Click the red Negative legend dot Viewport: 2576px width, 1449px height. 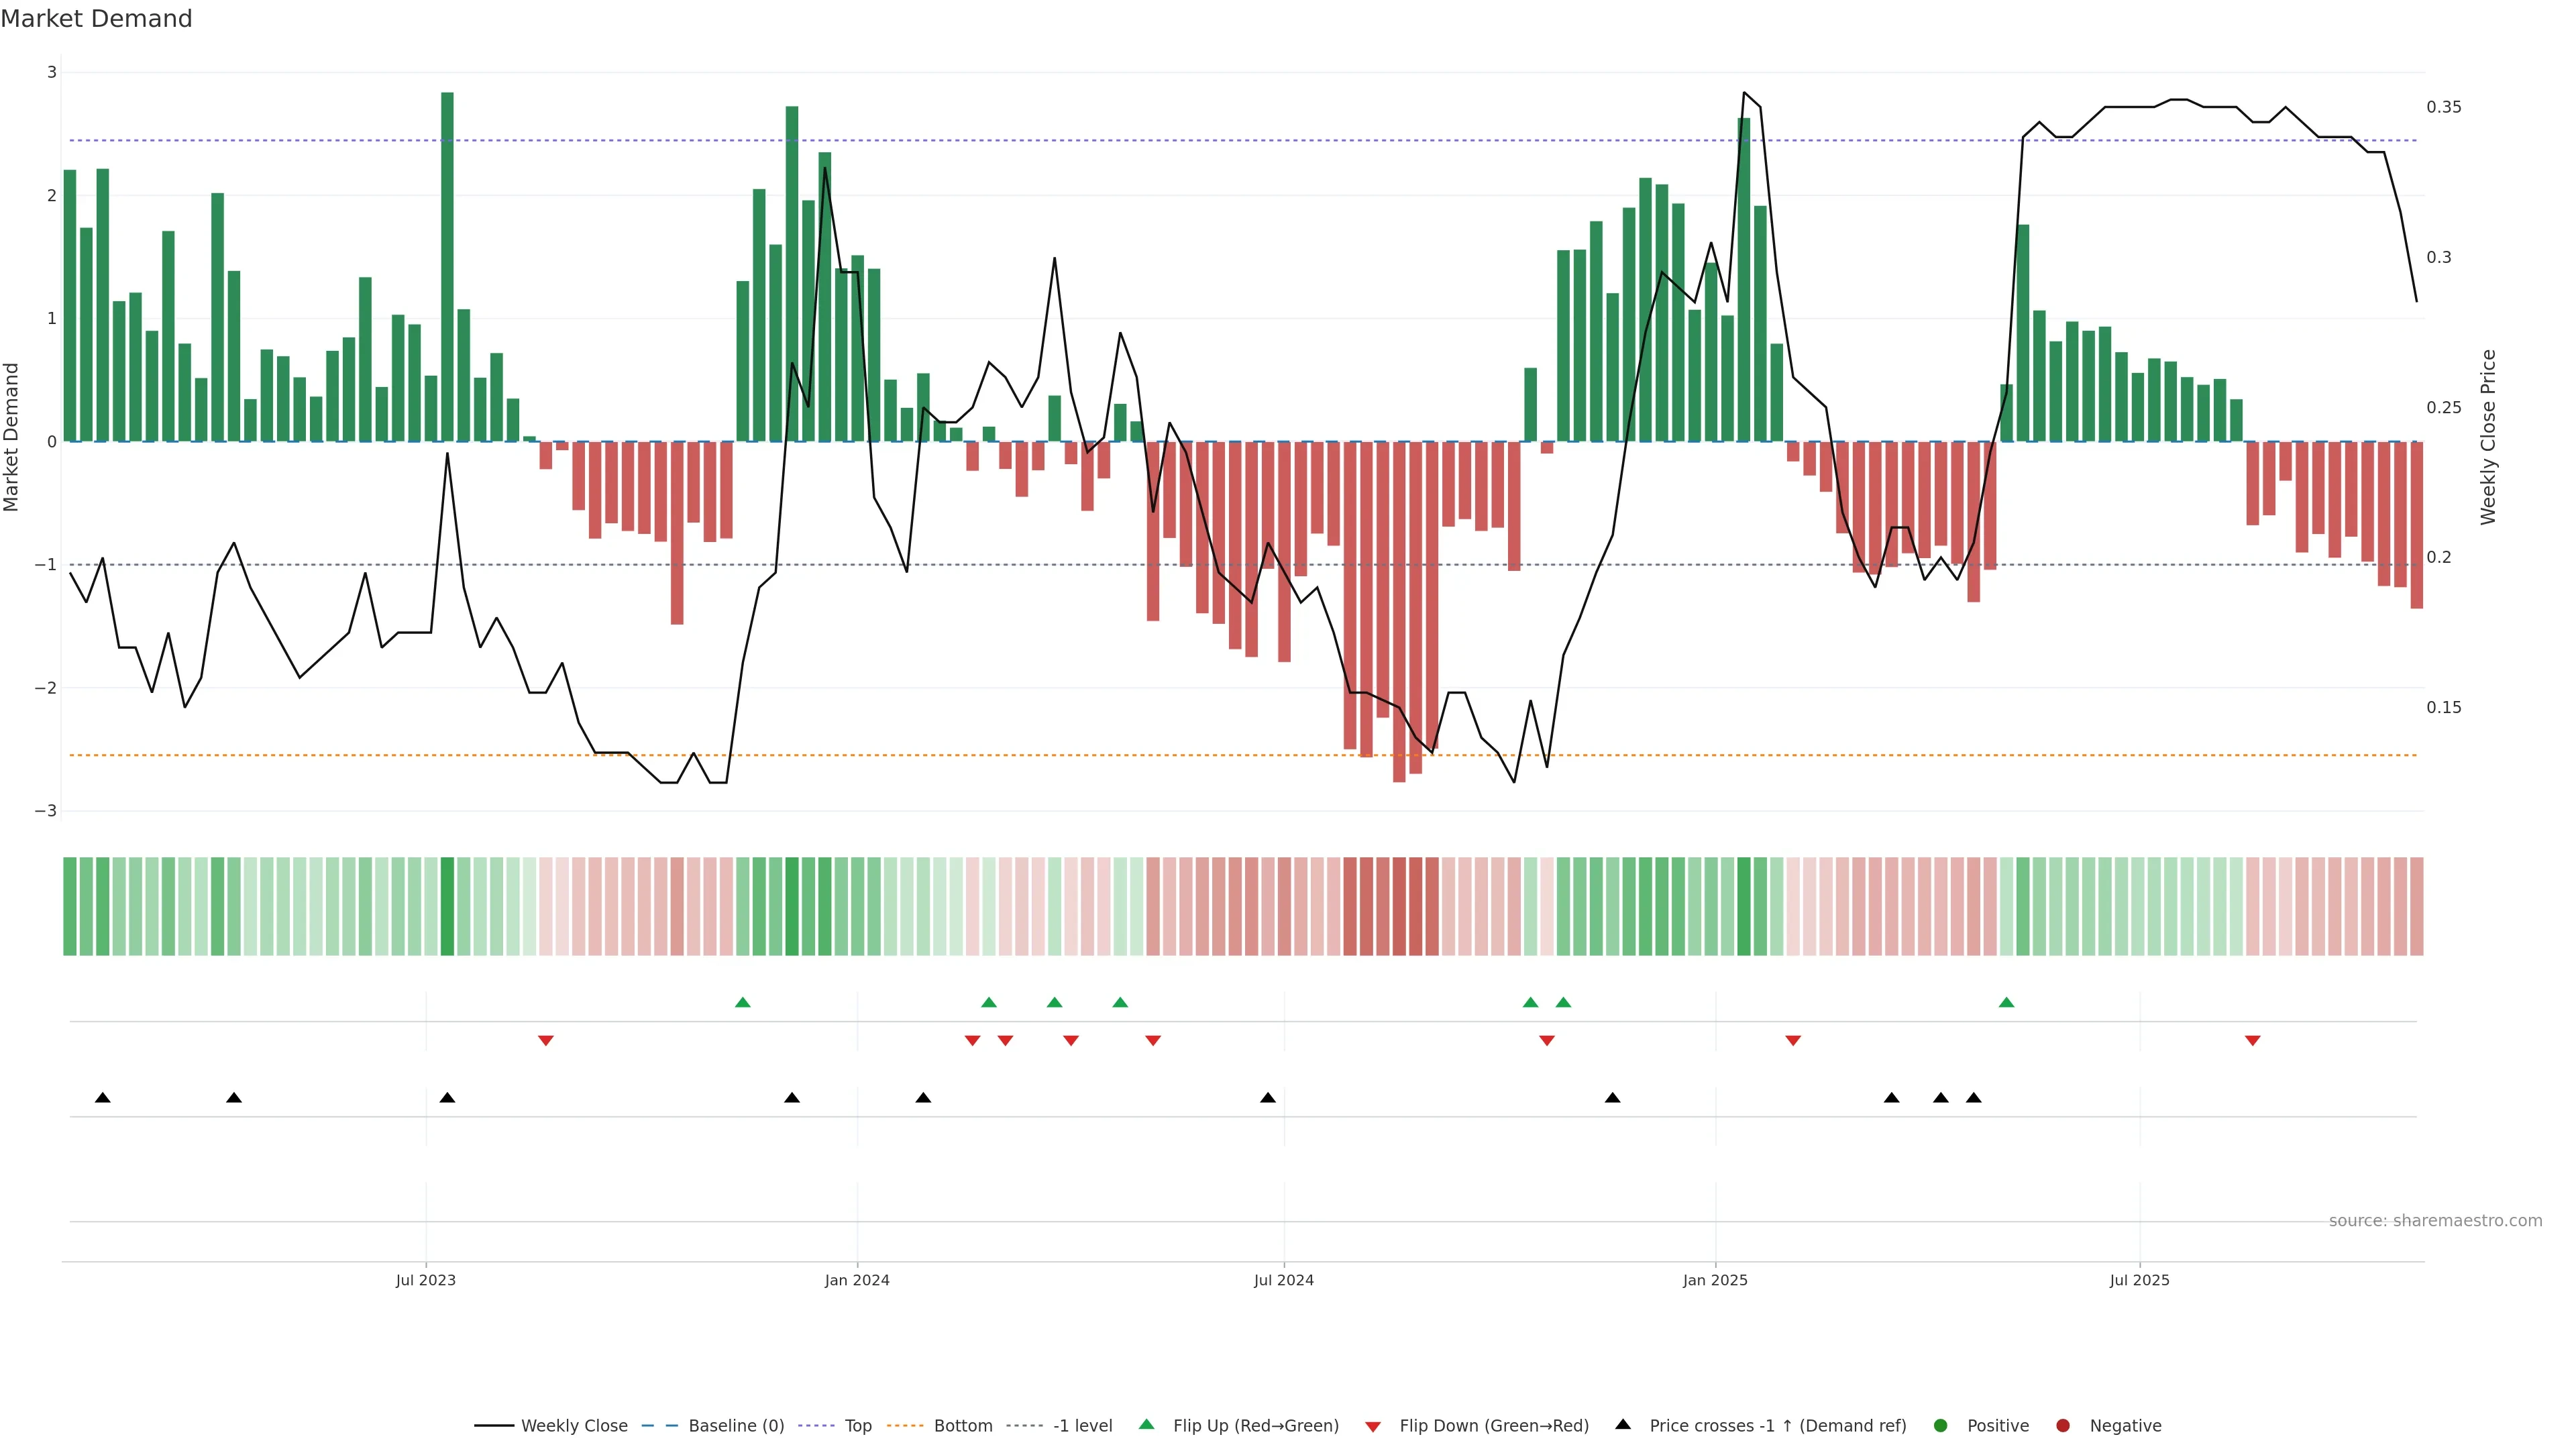[x=2063, y=1426]
